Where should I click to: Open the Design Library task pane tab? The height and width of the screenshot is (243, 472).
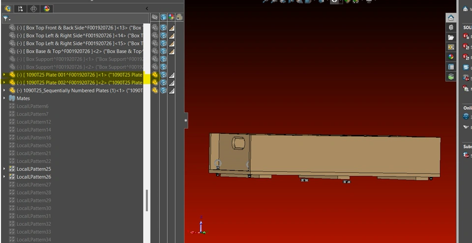point(451,28)
